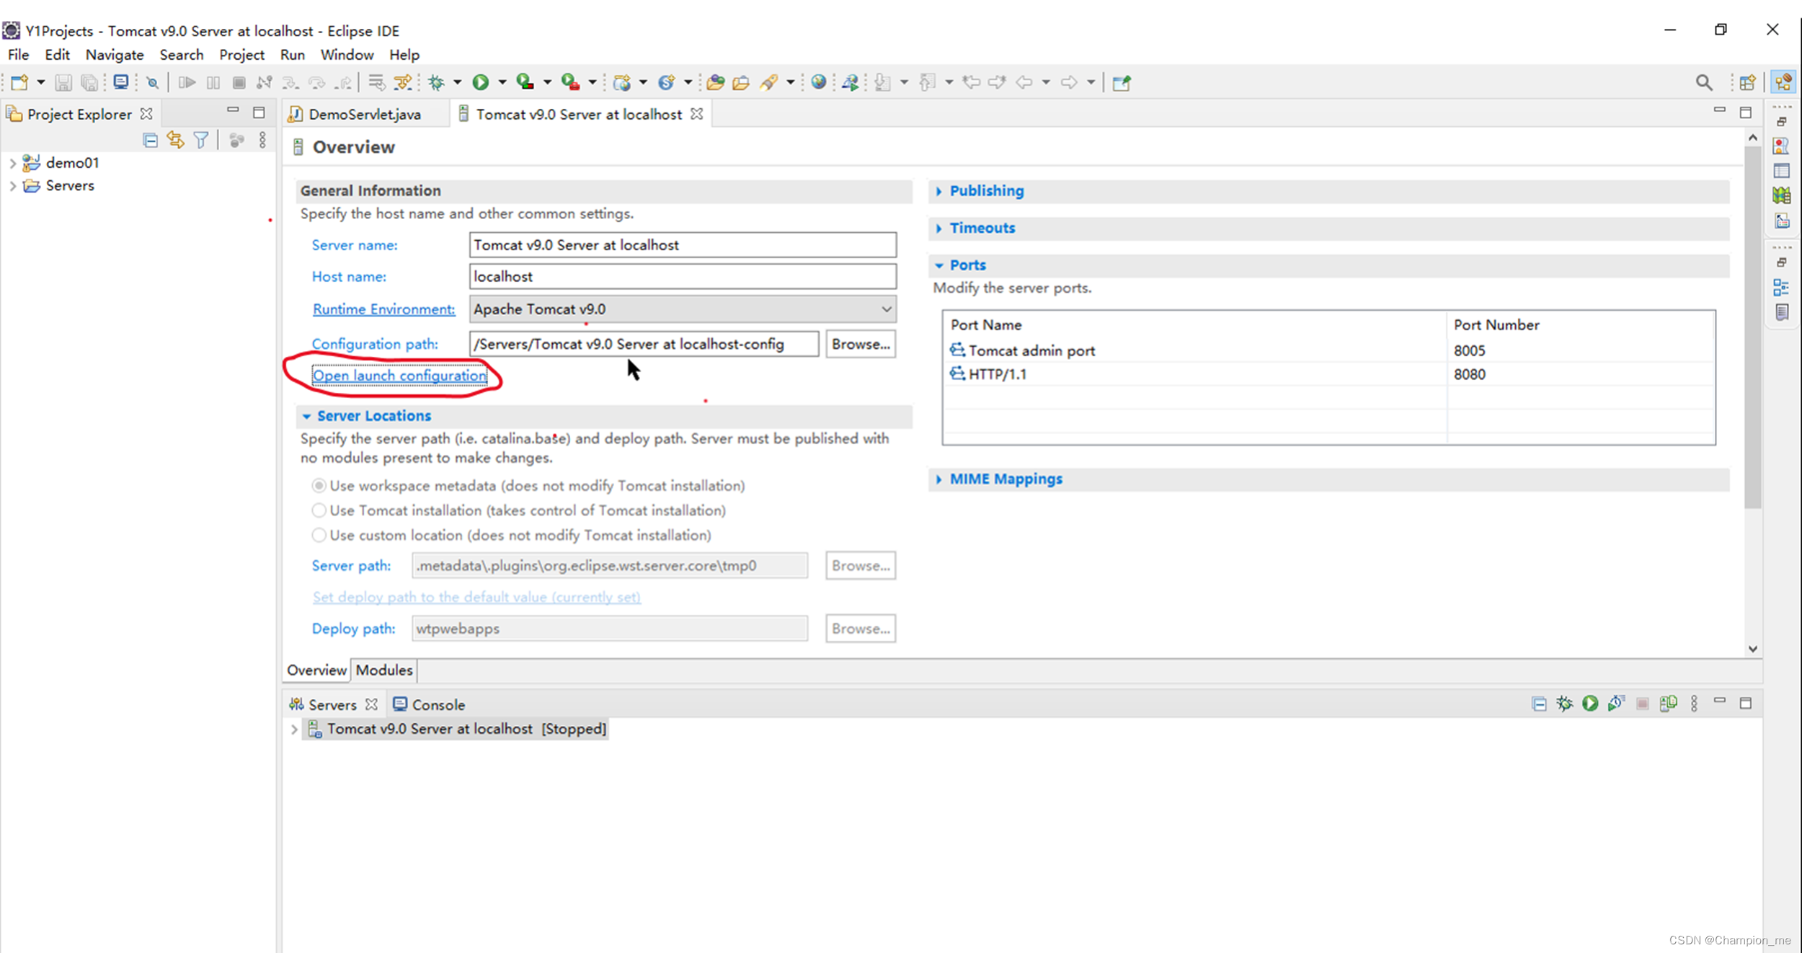Screen dimensions: 1802x953
Task: Open the terminal monitor icon in the toolbar
Action: coord(121,83)
